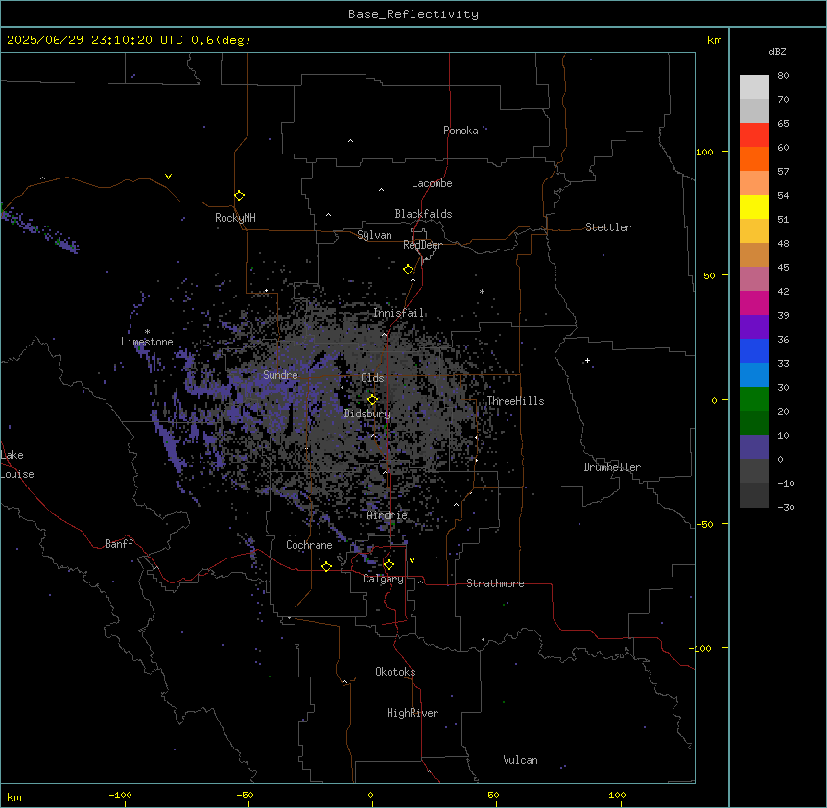Click the Base_Reflectivity title

pyautogui.click(x=413, y=14)
